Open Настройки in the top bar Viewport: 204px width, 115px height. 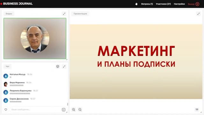coord(179,4)
